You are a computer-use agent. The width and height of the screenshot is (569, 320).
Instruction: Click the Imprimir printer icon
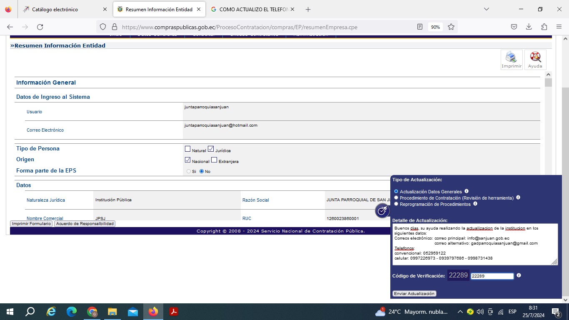[x=511, y=60]
